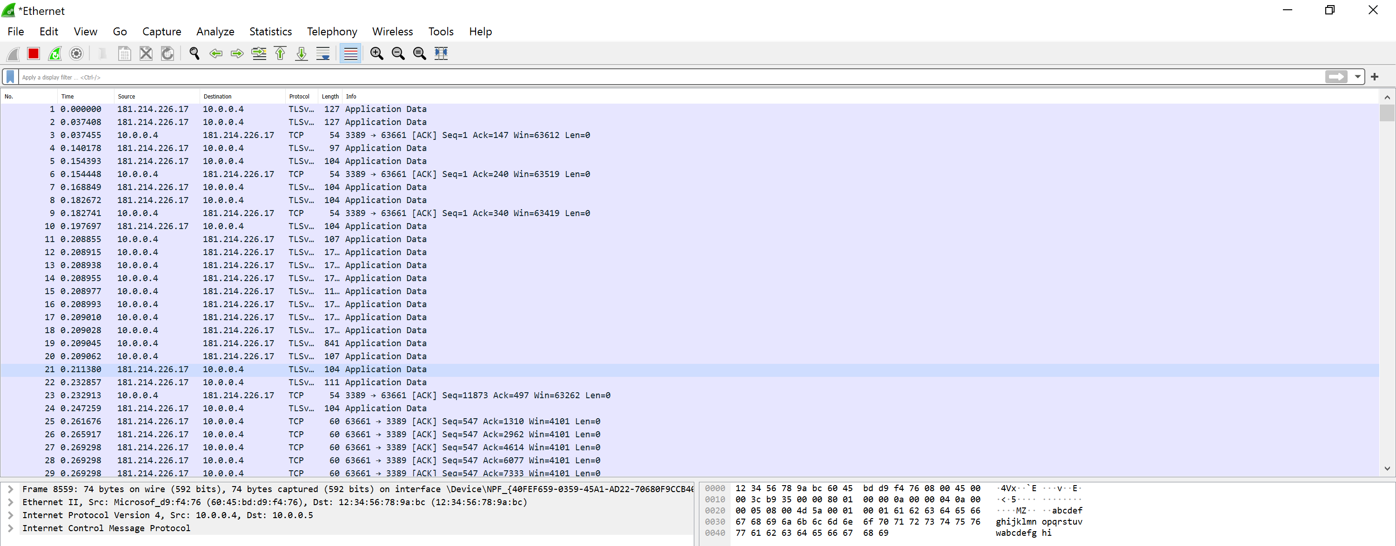Go forward in packet history arrow
Image resolution: width=1396 pixels, height=546 pixels.
(237, 53)
